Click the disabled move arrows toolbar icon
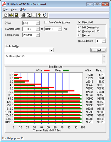111x142 pixels. 34,15
